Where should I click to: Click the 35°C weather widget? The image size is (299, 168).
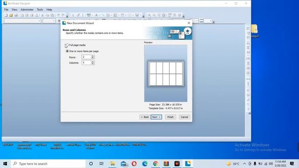tap(233, 164)
